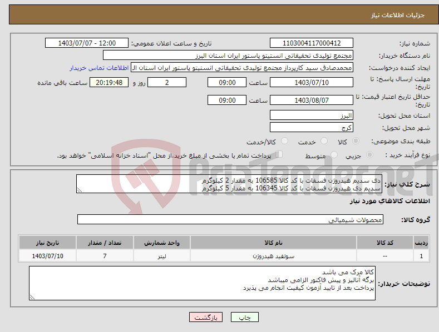Click the شرح کلی نیاز label

click(x=407, y=184)
